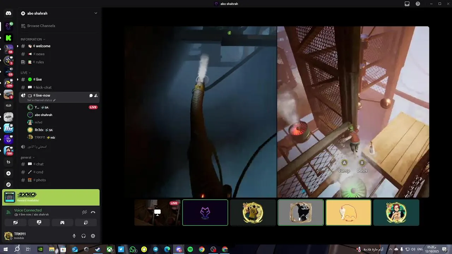This screenshot has height=254, width=452.
Task: Open soundboard icon in voice panel
Action: [86, 223]
